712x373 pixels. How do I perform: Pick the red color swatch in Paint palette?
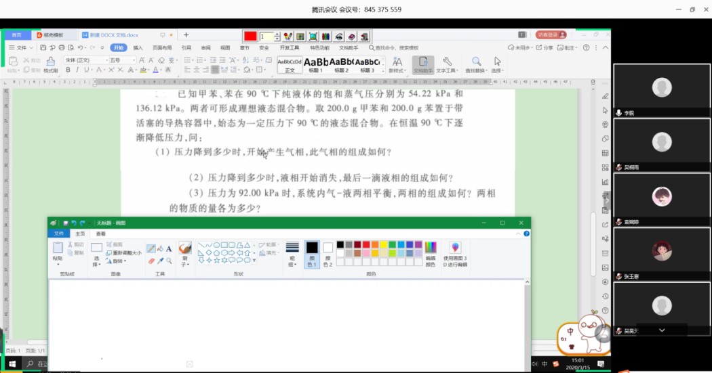tap(366, 244)
